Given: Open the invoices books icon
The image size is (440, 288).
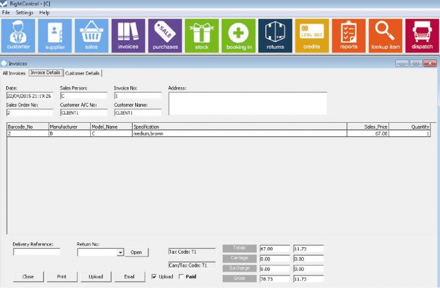Looking at the screenshot, I should coord(128,35).
